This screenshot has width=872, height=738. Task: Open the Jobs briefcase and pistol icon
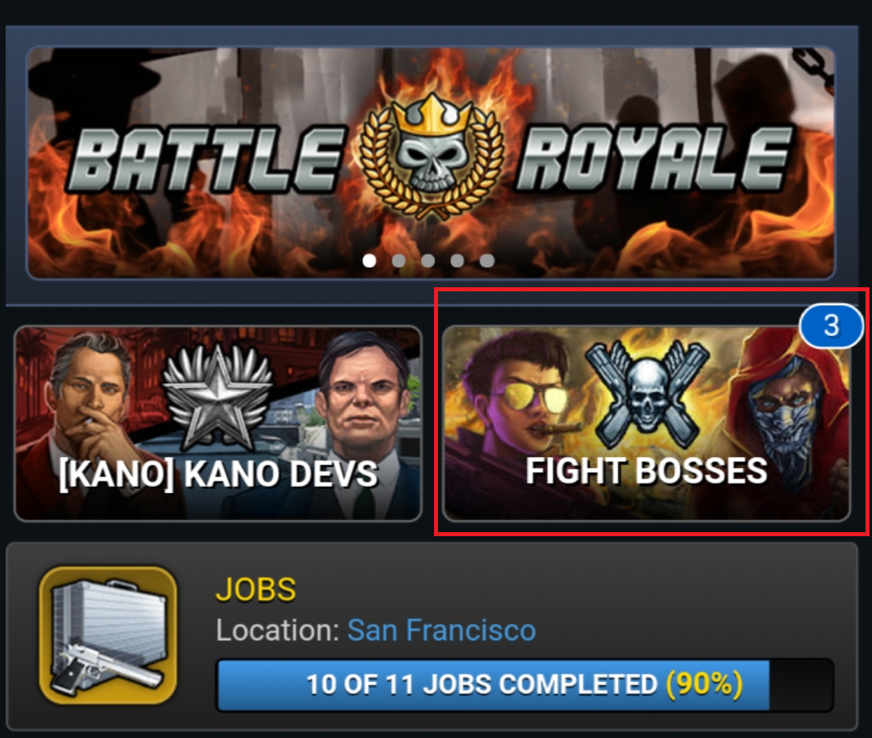108,635
